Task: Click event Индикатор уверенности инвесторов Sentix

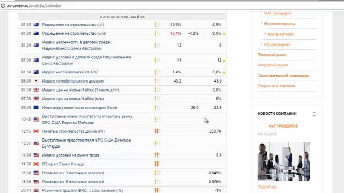Action: tap(80, 107)
